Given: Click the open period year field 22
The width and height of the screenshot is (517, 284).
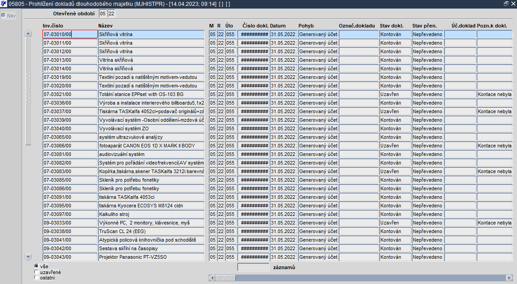Looking at the screenshot, I should [111, 14].
